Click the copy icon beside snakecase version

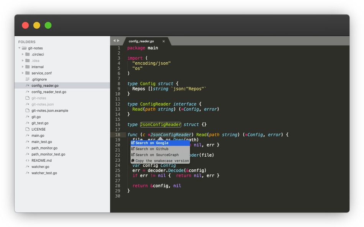click(x=133, y=161)
